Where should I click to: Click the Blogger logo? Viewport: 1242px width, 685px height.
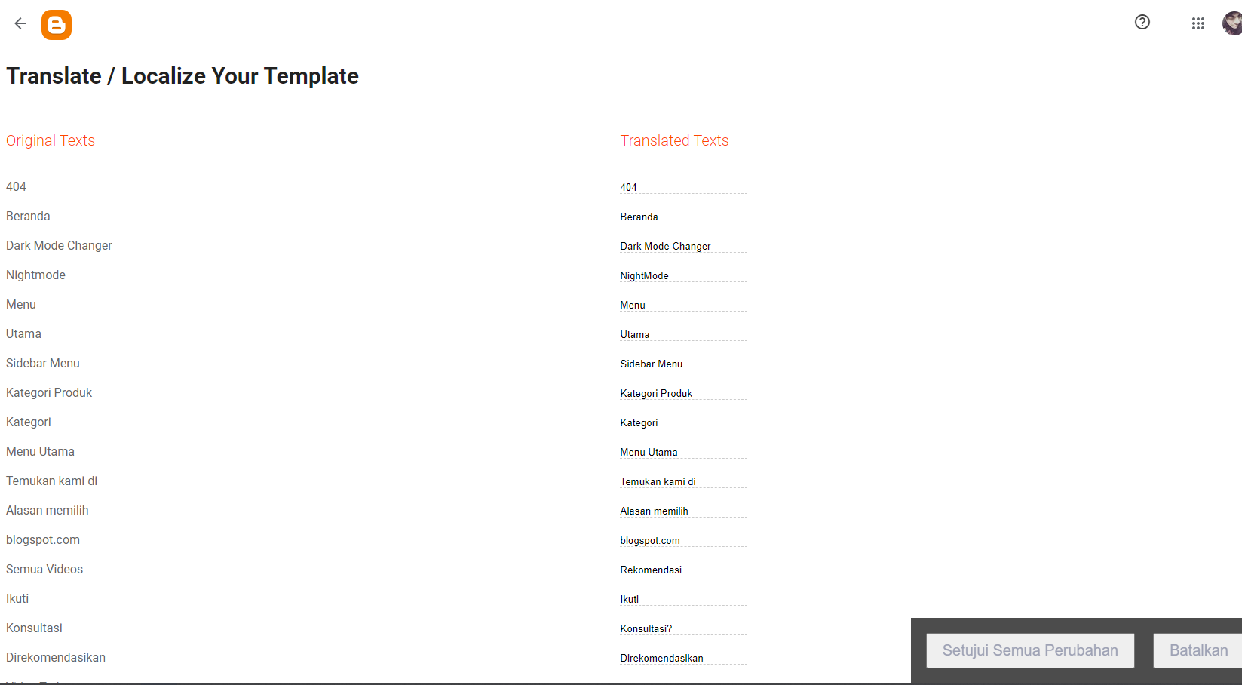click(57, 24)
